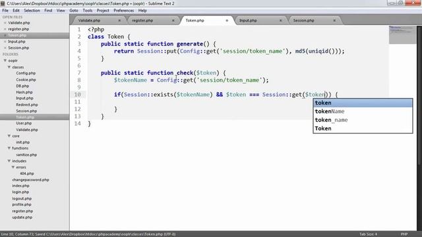
Task: Choose 'token' autocomplete suggestion
Action: pos(363,103)
